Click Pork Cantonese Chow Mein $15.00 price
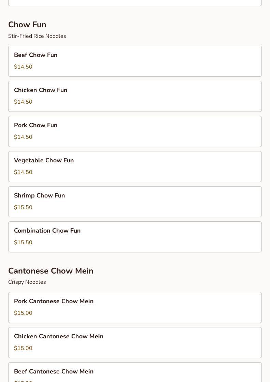Viewport: 270px width, 382px height. point(23,313)
